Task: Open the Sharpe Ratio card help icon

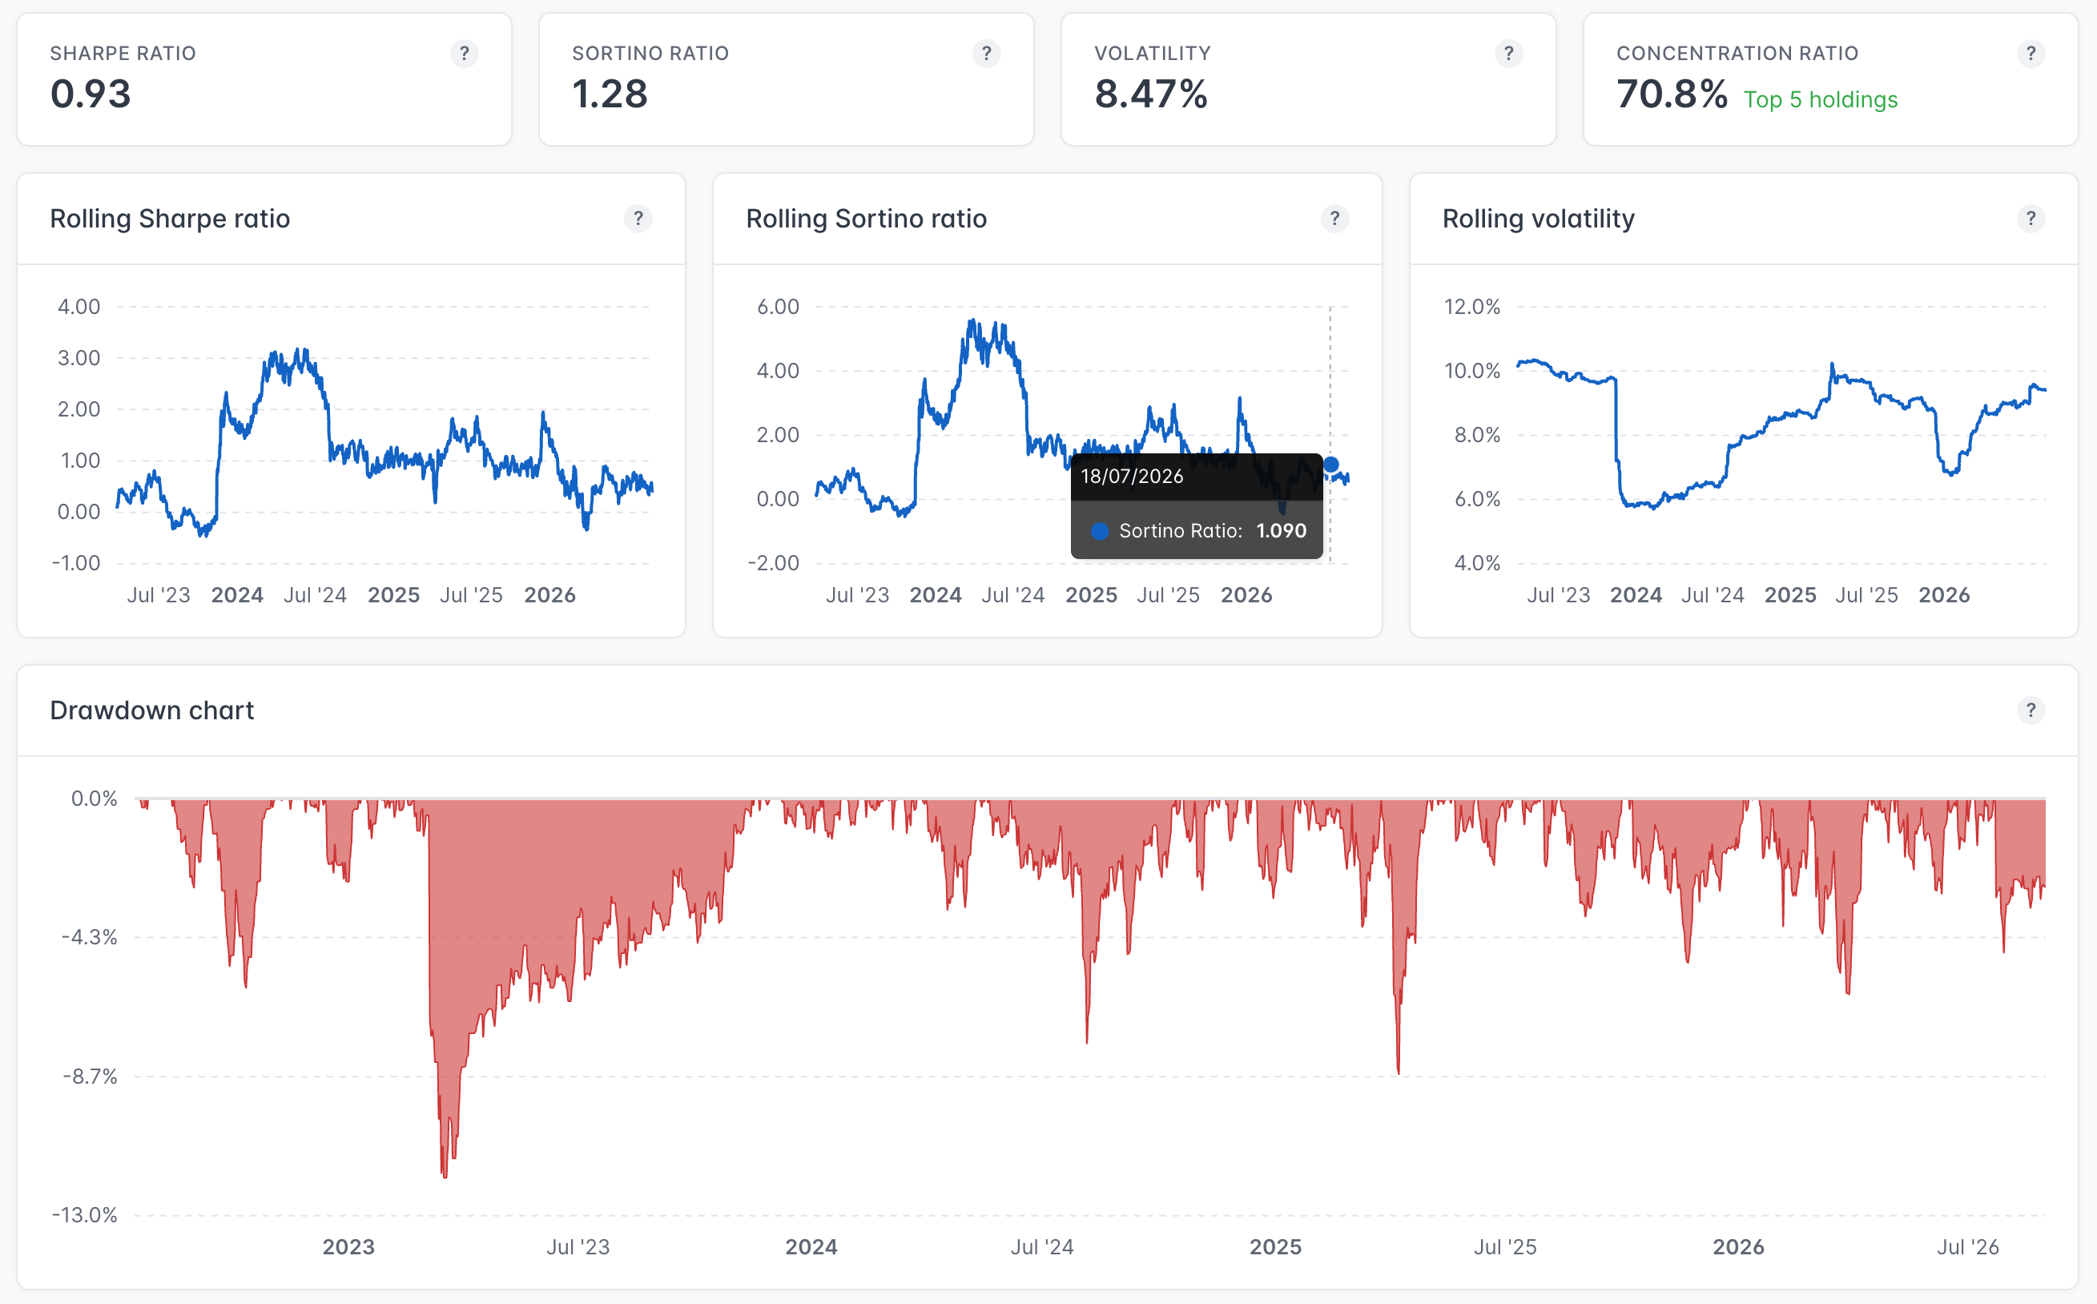Action: tap(464, 54)
